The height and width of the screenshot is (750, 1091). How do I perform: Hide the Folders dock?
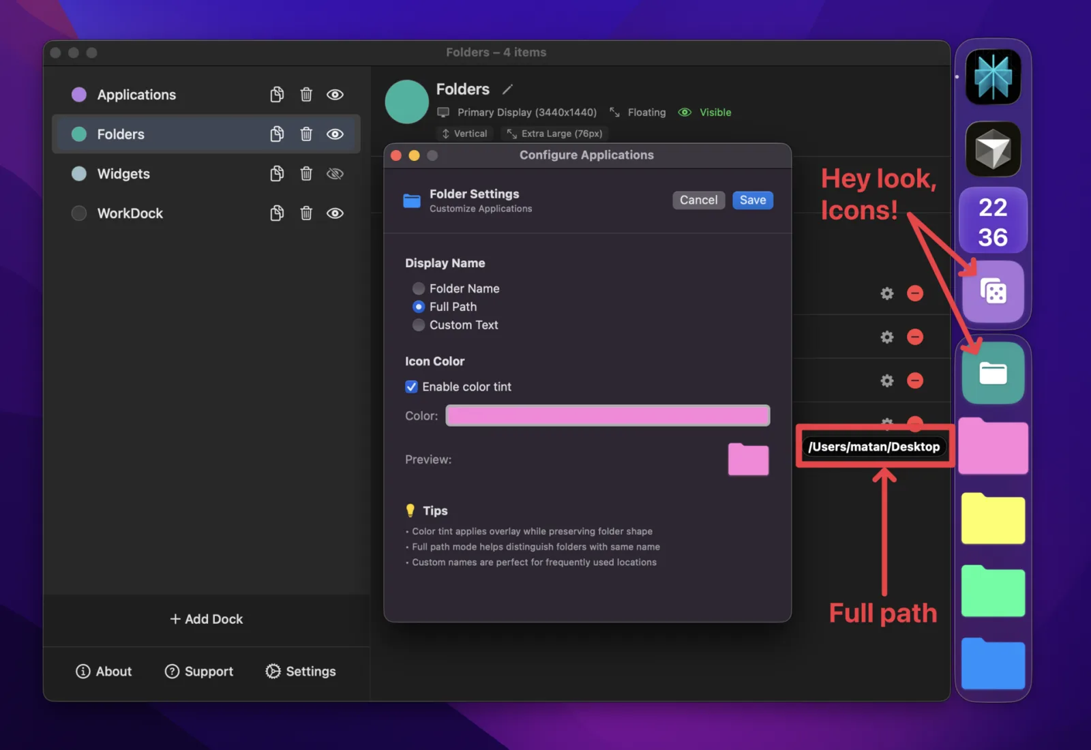tap(335, 134)
